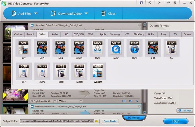Open the Facebook share icon
Viewport: 195px width, 127px height.
click(141, 2)
